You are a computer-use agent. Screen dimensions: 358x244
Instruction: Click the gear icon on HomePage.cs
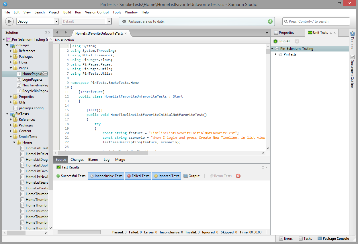pyautogui.click(x=44, y=74)
